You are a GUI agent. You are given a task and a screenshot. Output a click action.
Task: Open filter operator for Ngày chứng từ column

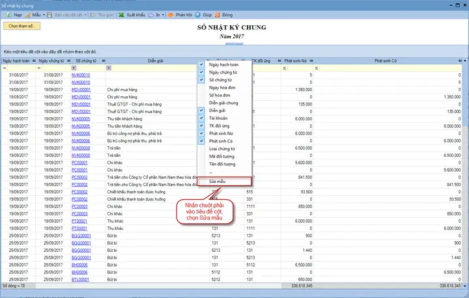[x=39, y=68]
